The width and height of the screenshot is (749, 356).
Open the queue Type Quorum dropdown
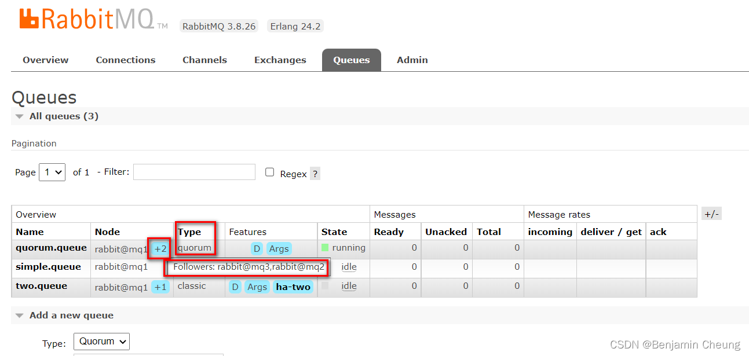(101, 342)
